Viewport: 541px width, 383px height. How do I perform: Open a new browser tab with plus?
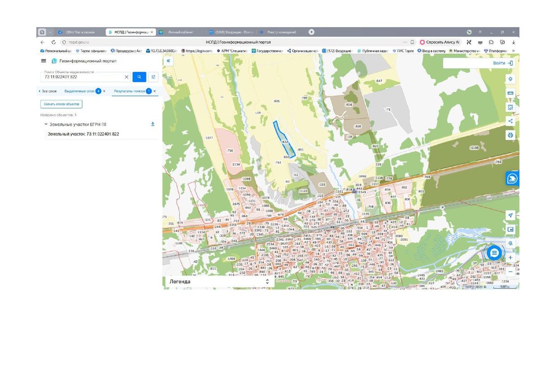click(311, 32)
